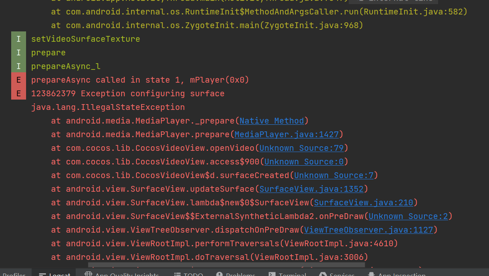This screenshot has width=489, height=276.
Task: Open the Native Method link
Action: pyautogui.click(x=272, y=121)
